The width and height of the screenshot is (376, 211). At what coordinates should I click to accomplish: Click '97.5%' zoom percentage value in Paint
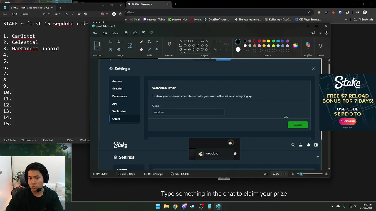tap(276, 174)
